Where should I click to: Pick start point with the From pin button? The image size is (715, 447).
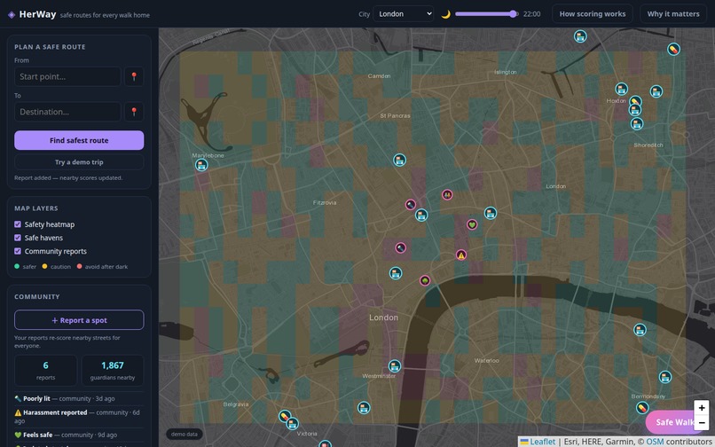[x=134, y=76]
